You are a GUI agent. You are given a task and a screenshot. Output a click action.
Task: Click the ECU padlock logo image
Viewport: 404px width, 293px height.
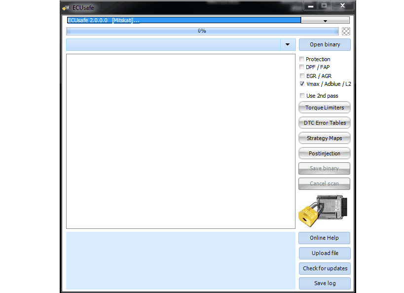[323, 211]
